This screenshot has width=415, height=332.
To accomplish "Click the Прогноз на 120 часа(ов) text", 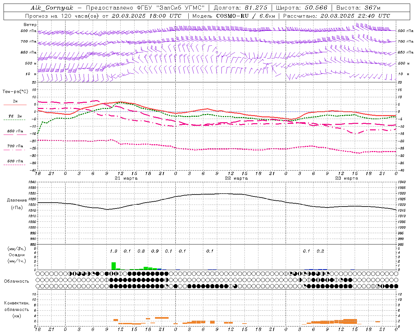I will pyautogui.click(x=62, y=16).
